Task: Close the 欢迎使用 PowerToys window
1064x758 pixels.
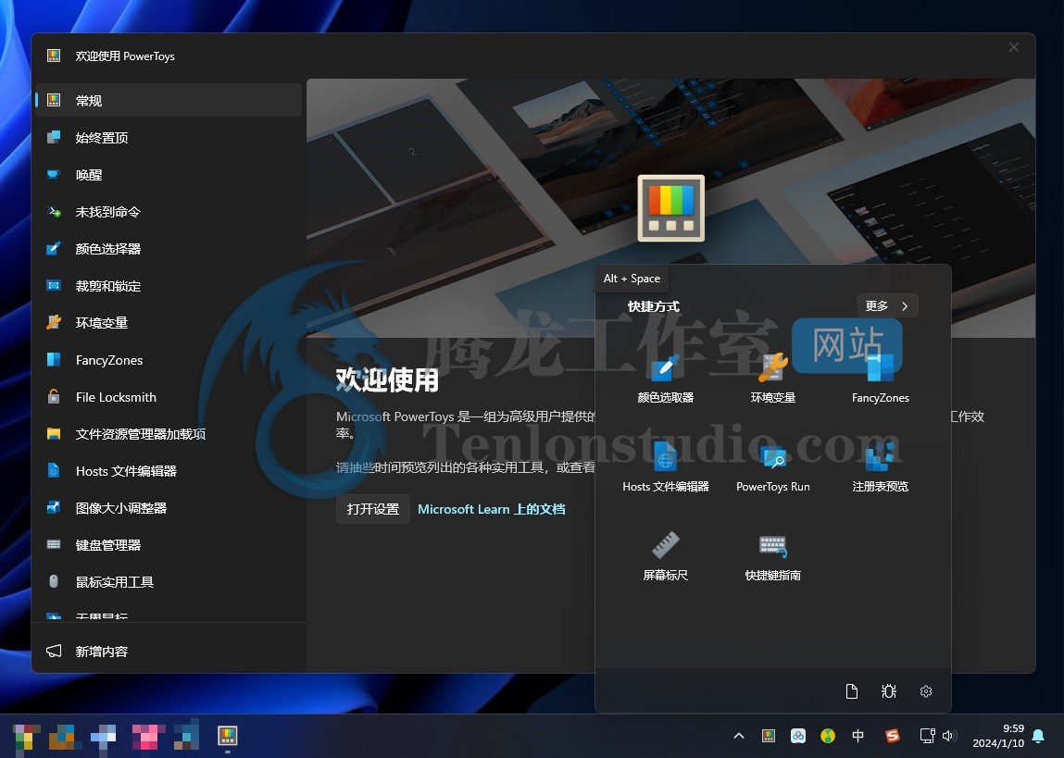Action: 1014,47
